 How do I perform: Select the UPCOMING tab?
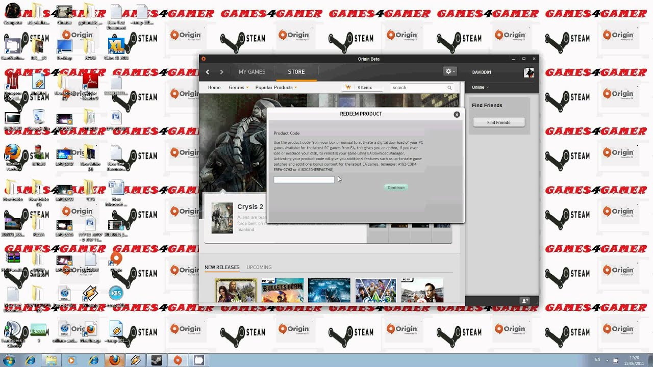(259, 267)
